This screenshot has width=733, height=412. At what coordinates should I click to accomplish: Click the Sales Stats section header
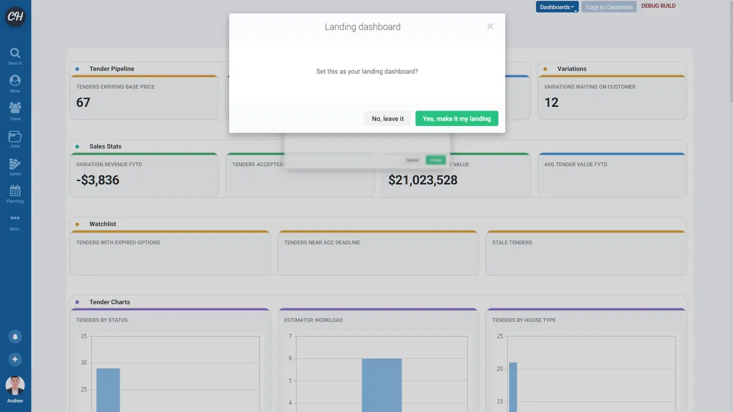(105, 146)
